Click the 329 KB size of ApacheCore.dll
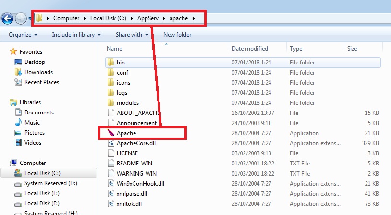Viewport: 391px width, 215px height. pos(370,143)
